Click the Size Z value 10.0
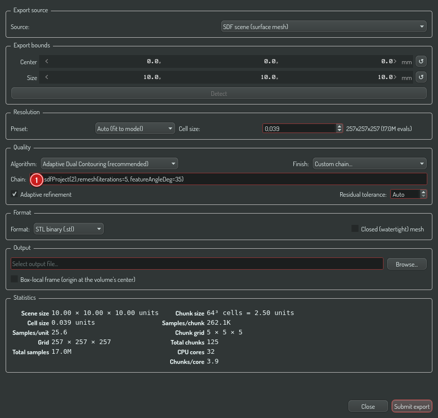The height and width of the screenshot is (418, 438). pyautogui.click(x=385, y=77)
